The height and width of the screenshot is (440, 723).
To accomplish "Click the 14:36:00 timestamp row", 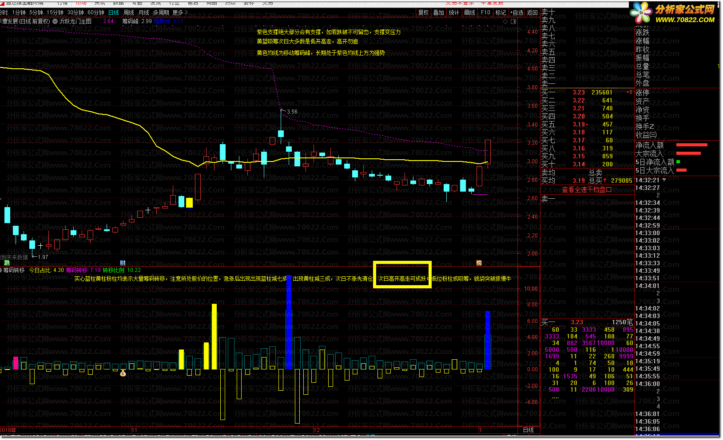I will coord(648,384).
